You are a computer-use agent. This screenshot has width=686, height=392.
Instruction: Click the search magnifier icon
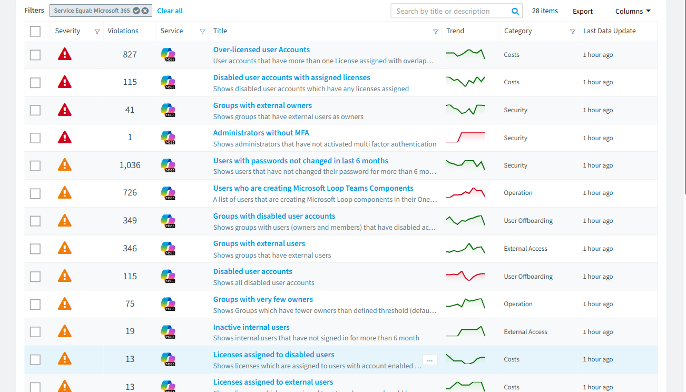[x=515, y=11]
